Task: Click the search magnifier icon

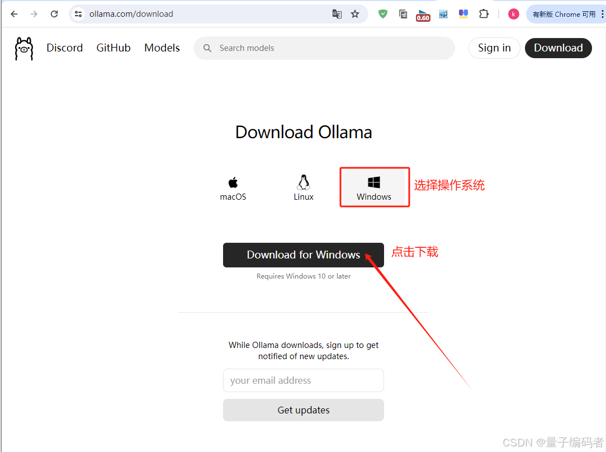Action: coord(207,48)
